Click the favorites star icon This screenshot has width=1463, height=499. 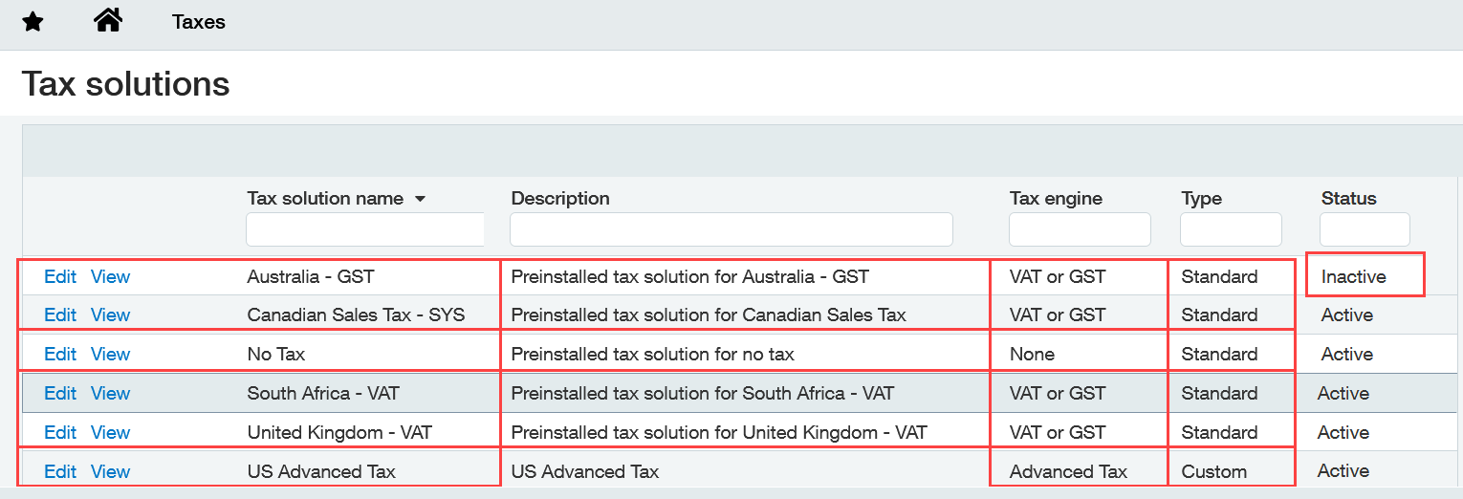pos(33,22)
